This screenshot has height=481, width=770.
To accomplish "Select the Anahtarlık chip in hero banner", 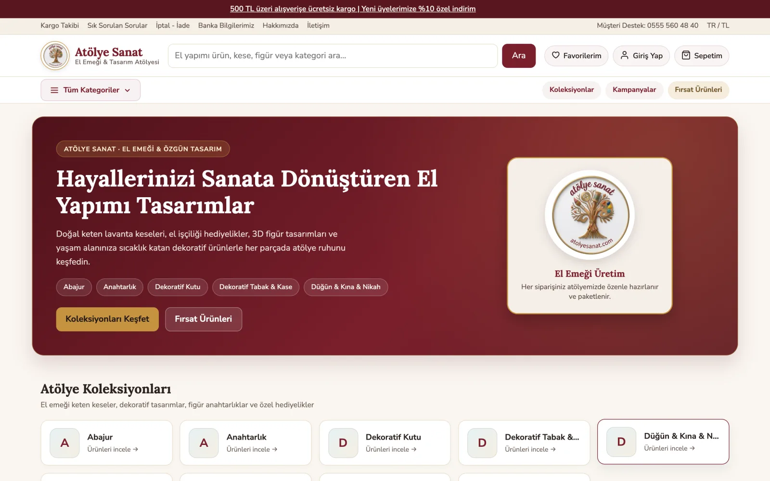I will click(x=120, y=287).
